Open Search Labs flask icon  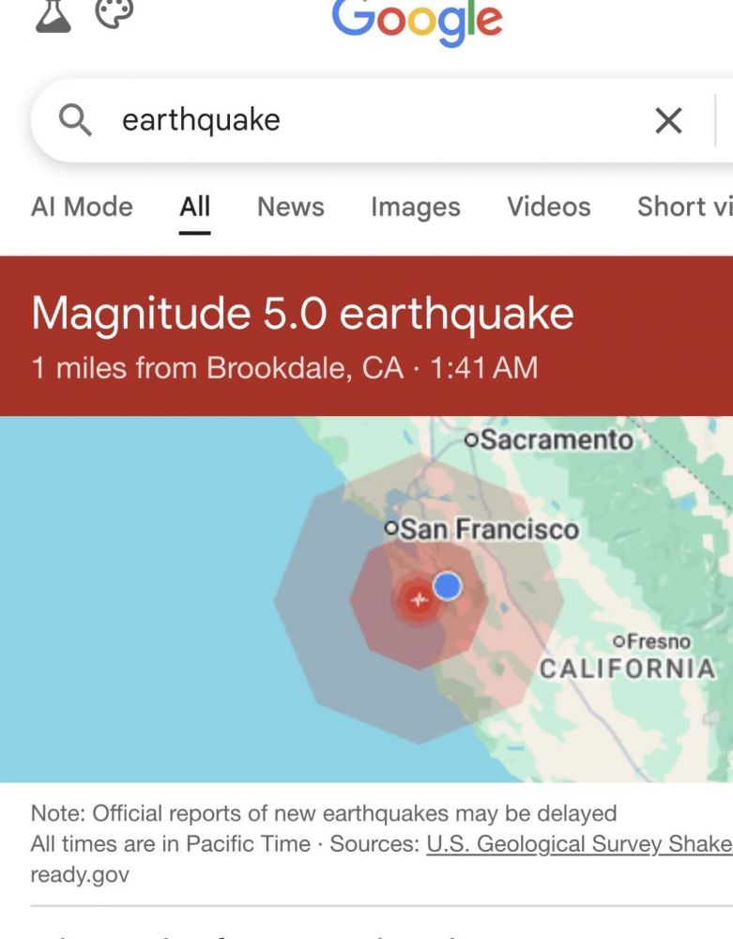(53, 14)
